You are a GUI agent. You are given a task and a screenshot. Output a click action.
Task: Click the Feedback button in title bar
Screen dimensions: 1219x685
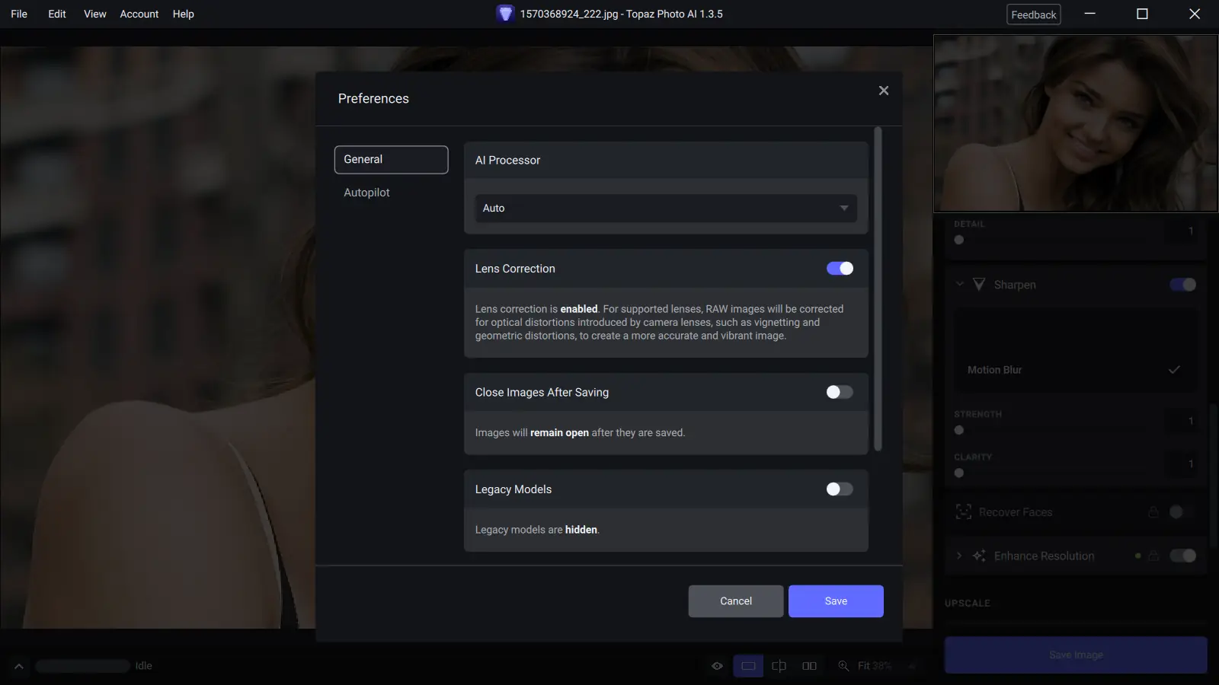pos(1034,14)
